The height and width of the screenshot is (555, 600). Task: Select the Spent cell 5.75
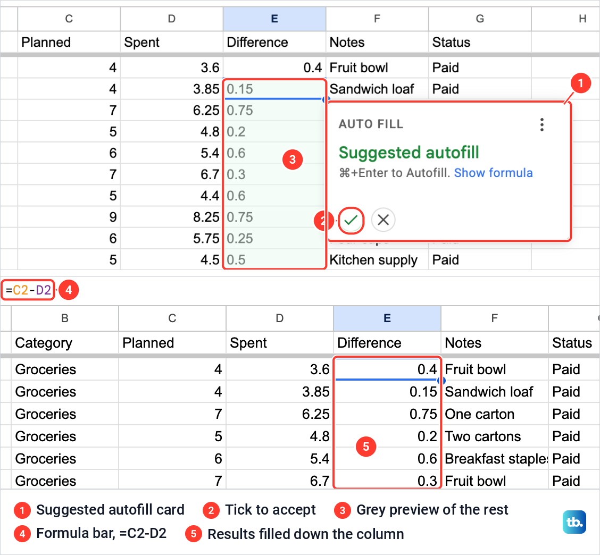[x=172, y=239]
